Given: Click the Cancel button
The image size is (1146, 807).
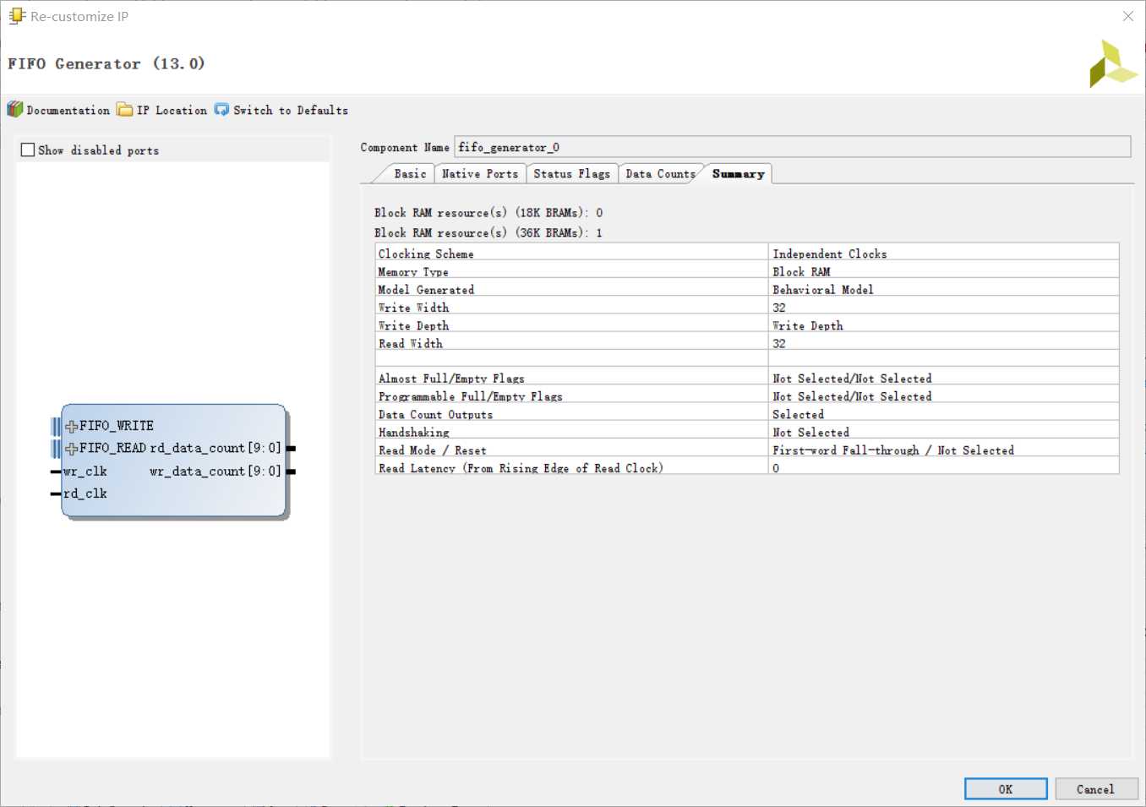Looking at the screenshot, I should [1095, 789].
